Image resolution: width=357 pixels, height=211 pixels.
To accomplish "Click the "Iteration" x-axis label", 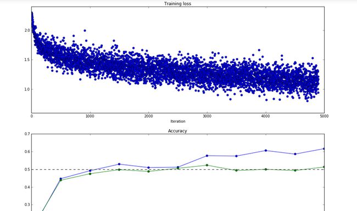I will (178, 121).
